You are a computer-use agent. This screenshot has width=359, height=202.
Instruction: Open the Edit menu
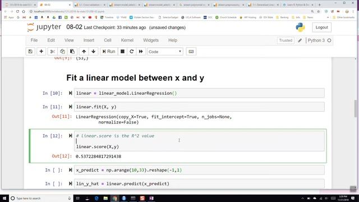pos(51,40)
